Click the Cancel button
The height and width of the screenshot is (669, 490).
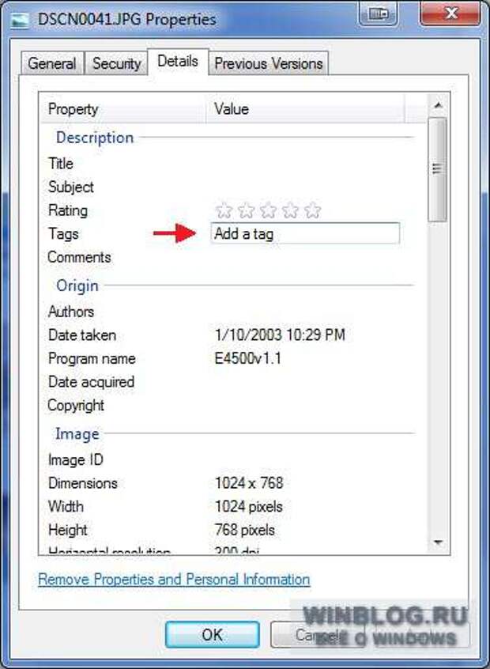[312, 635]
